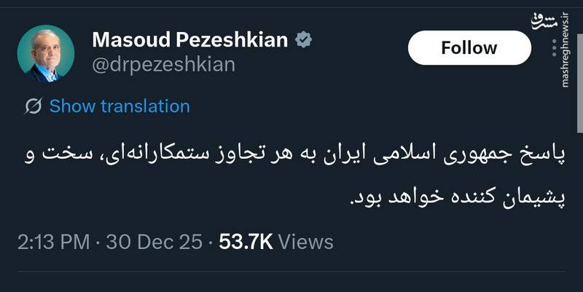Click the blue verified badge
Image resolution: width=583 pixels, height=292 pixels.
pos(303,41)
